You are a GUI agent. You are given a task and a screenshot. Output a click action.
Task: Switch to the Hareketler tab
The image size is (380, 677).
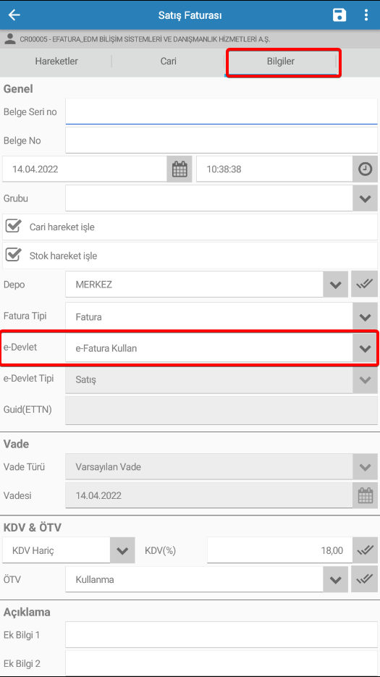[x=56, y=62]
